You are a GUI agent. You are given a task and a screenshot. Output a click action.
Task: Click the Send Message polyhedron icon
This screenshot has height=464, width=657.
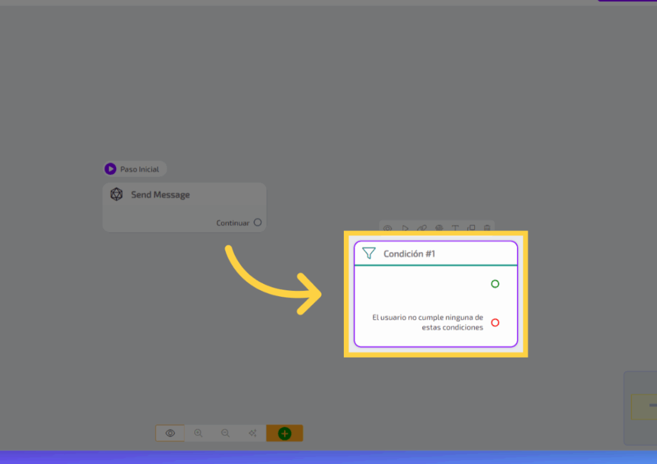(116, 194)
